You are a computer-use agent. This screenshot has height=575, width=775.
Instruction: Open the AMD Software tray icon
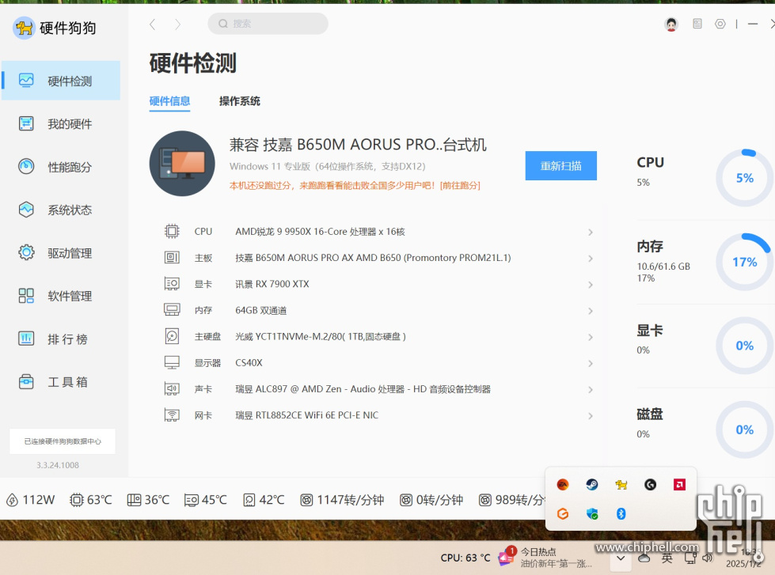(x=679, y=485)
